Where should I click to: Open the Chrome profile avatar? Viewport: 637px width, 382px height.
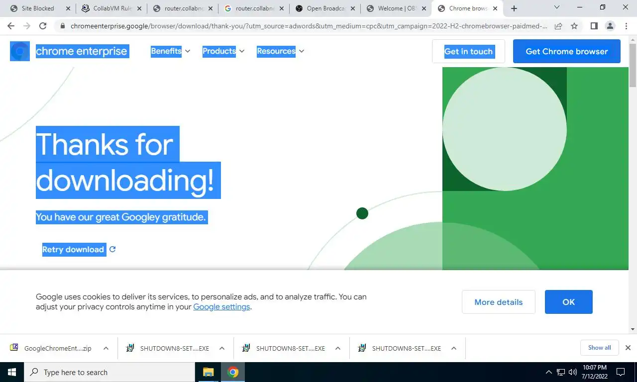610,26
